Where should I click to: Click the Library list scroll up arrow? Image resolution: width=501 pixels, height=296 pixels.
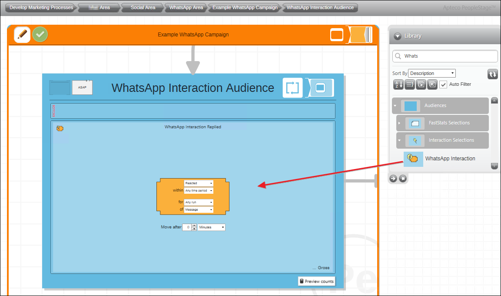[x=494, y=101]
